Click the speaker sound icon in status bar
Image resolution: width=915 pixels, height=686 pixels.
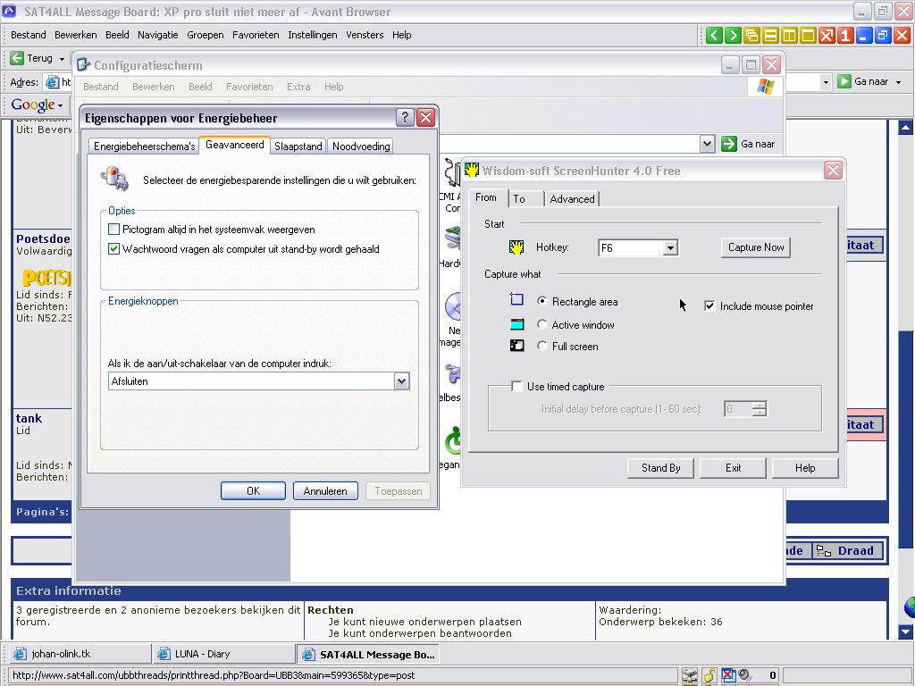pos(744,675)
